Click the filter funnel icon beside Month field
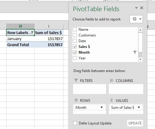155x129 pixels. coord(135,52)
